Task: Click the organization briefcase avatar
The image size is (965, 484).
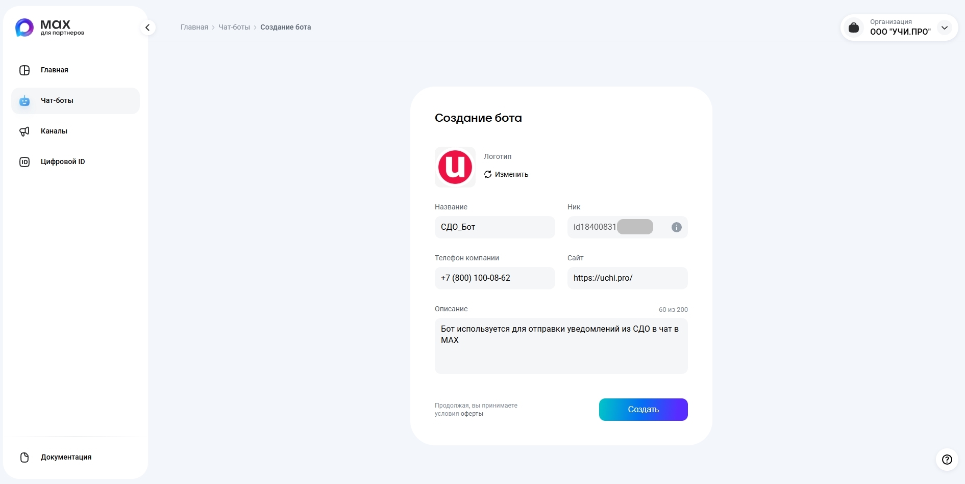Action: pos(854,27)
